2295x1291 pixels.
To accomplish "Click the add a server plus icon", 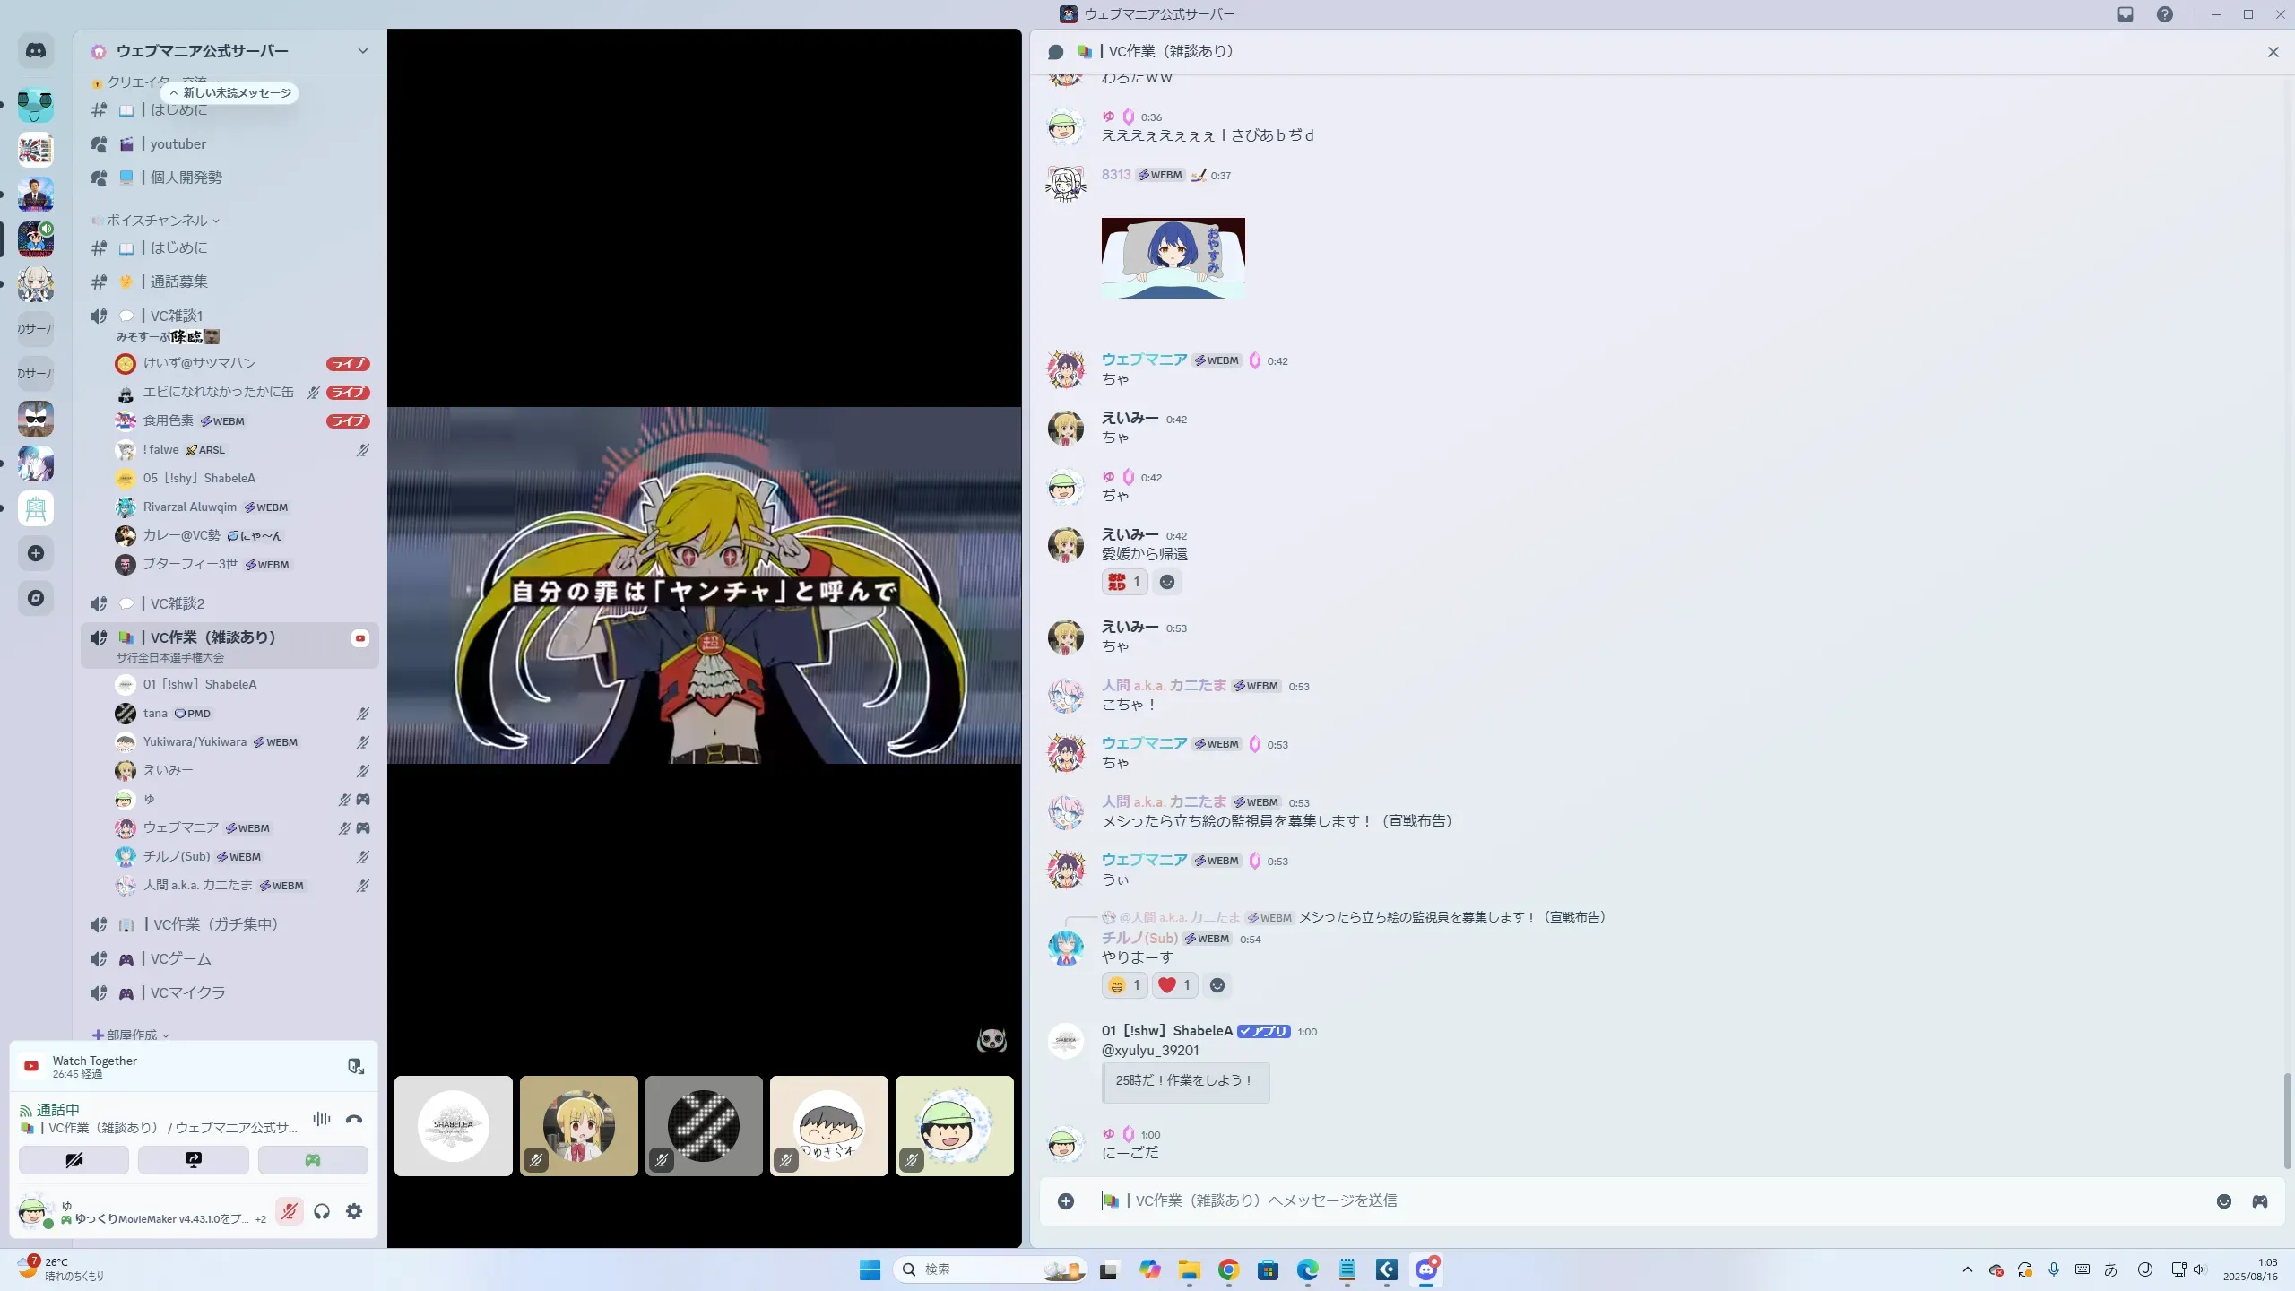I will (x=36, y=553).
